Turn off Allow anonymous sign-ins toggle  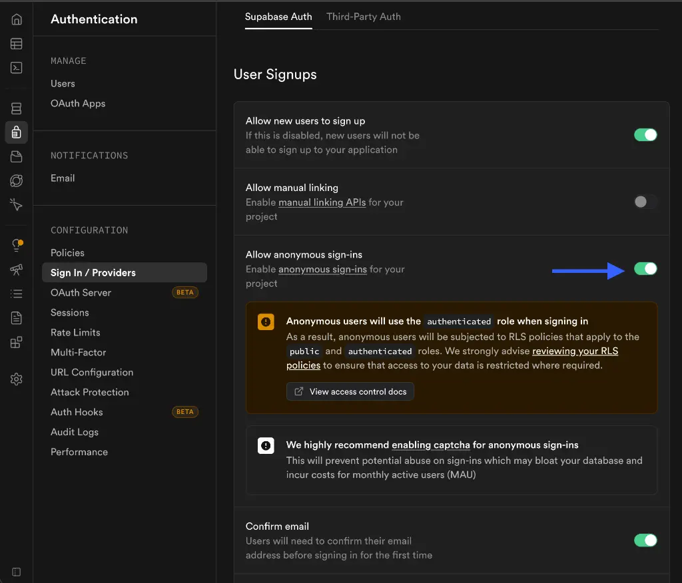click(645, 268)
